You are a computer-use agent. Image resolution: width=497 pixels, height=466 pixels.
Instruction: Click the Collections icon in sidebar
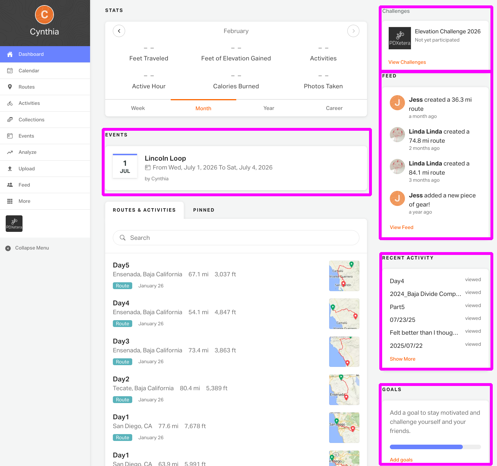pos(10,120)
